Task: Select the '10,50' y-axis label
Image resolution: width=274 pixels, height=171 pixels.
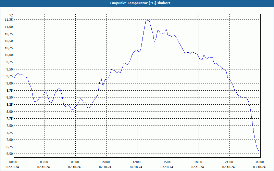Action: point(9,41)
